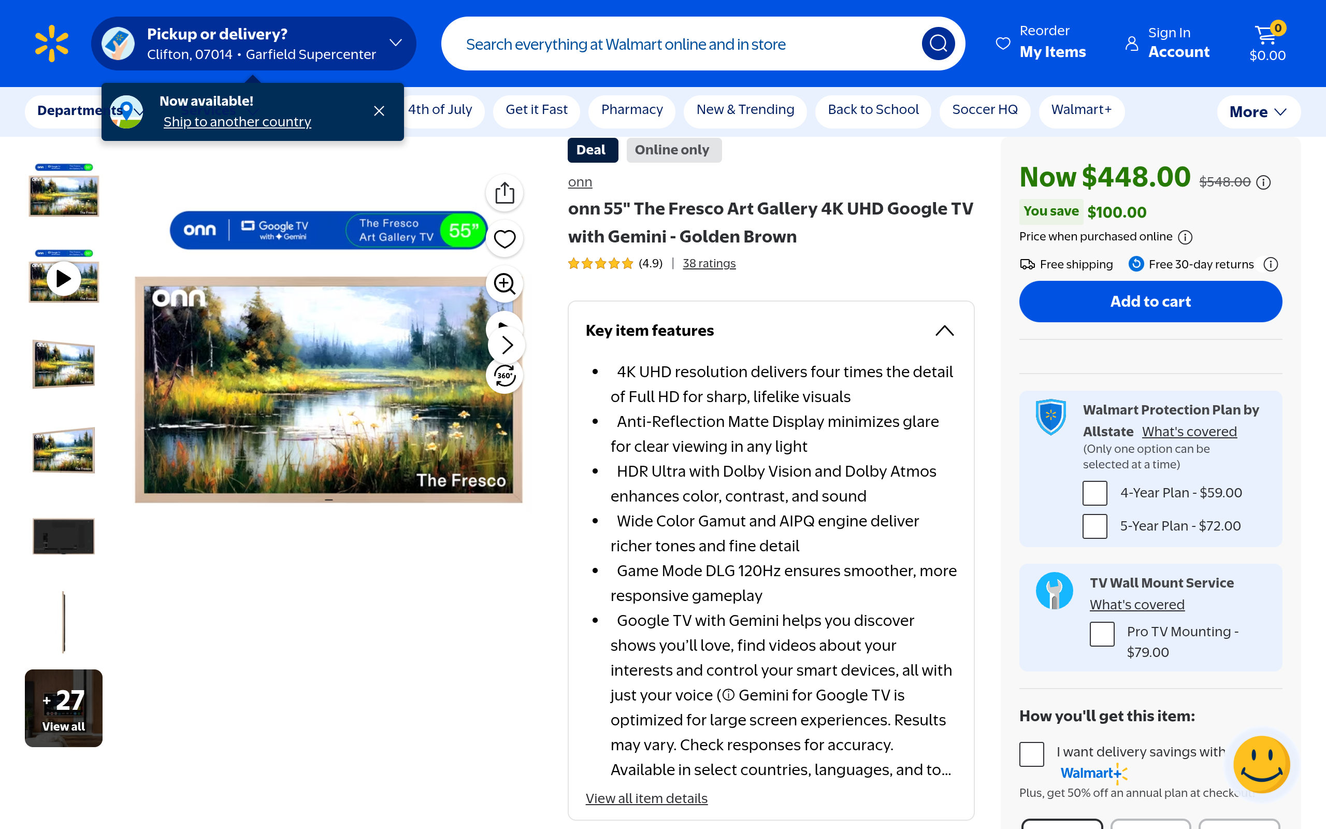Open the 4th of July menu item
The image size is (1326, 829).
click(439, 110)
